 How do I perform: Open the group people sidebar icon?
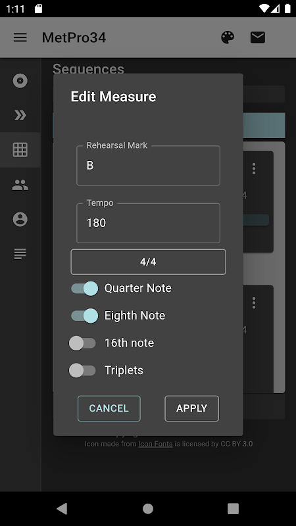tap(20, 185)
